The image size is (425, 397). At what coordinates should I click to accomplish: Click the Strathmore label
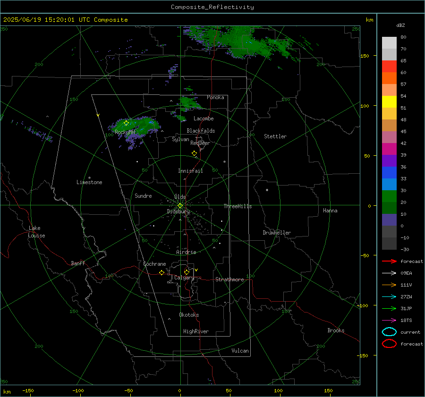coord(229,279)
